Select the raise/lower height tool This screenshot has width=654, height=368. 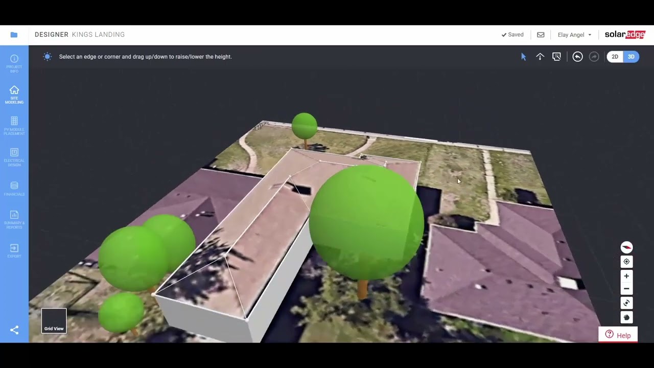540,57
